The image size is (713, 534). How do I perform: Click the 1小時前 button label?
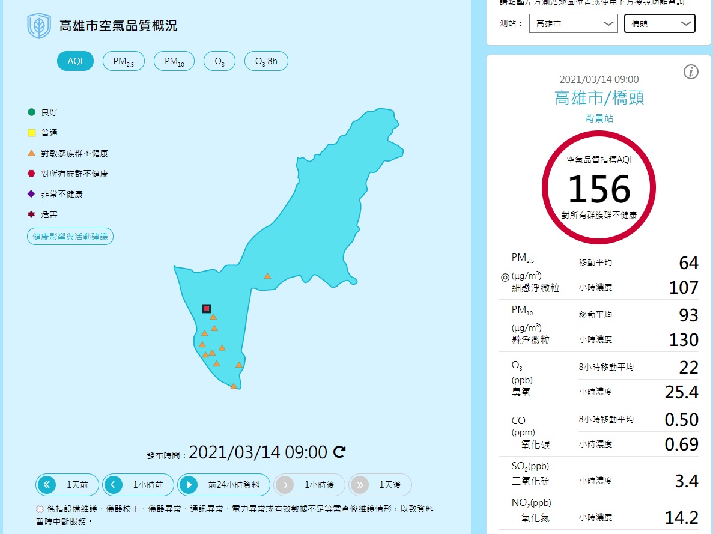(148, 485)
